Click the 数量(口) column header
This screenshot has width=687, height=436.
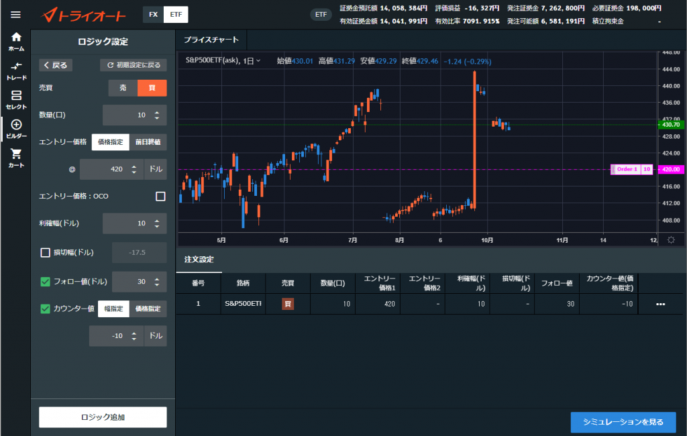333,283
